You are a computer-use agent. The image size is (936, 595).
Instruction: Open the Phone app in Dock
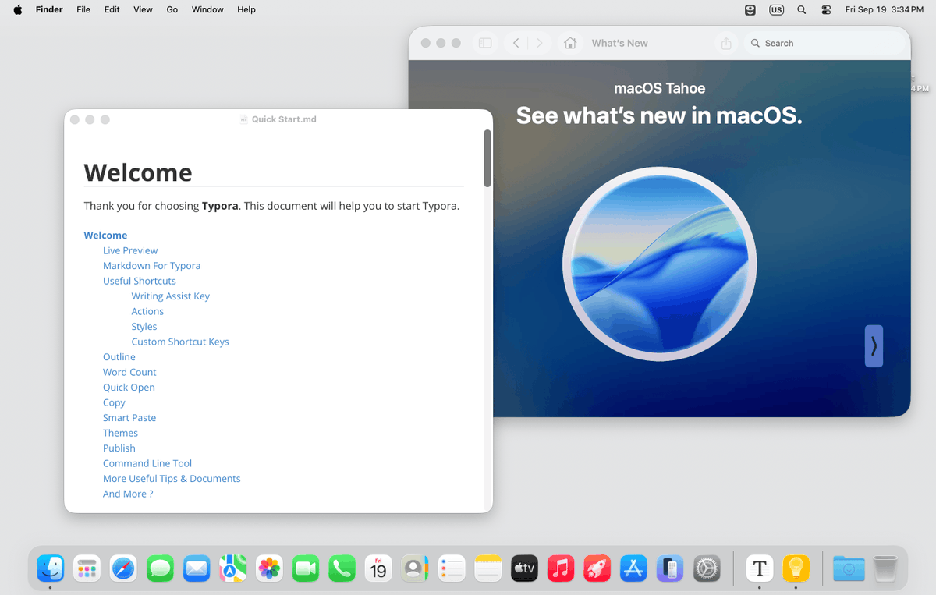pyautogui.click(x=342, y=568)
